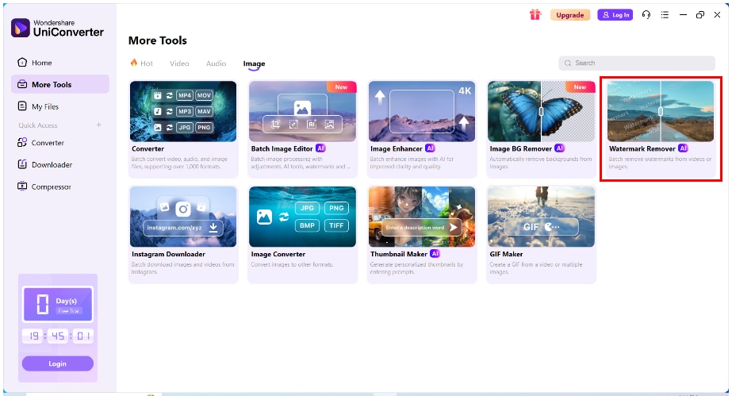
Task: Select the Image tab
Action: click(254, 63)
